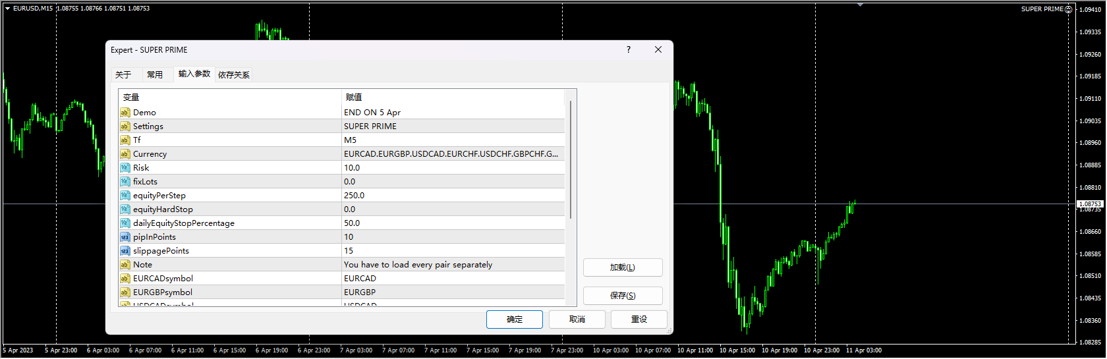Click the 5 Apr 2023 time axis label
This screenshot has height=359, width=1107.
coord(18,350)
